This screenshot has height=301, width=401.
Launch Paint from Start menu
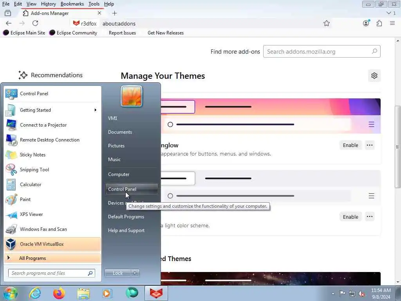52,199
